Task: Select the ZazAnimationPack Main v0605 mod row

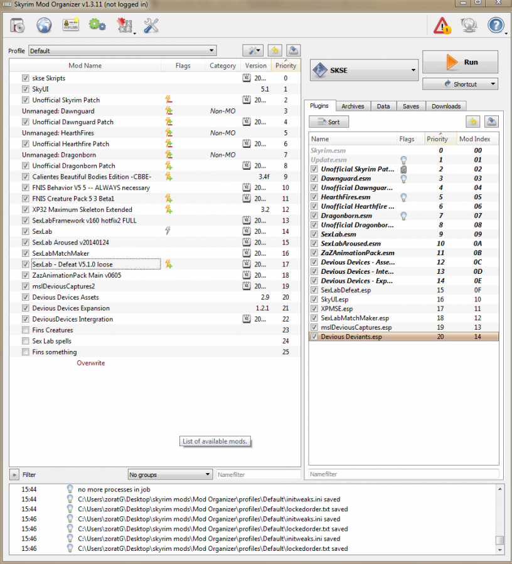Action: 155,275
